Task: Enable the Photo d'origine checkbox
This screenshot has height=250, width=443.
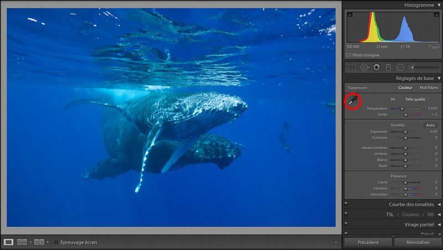Action: [x=349, y=55]
